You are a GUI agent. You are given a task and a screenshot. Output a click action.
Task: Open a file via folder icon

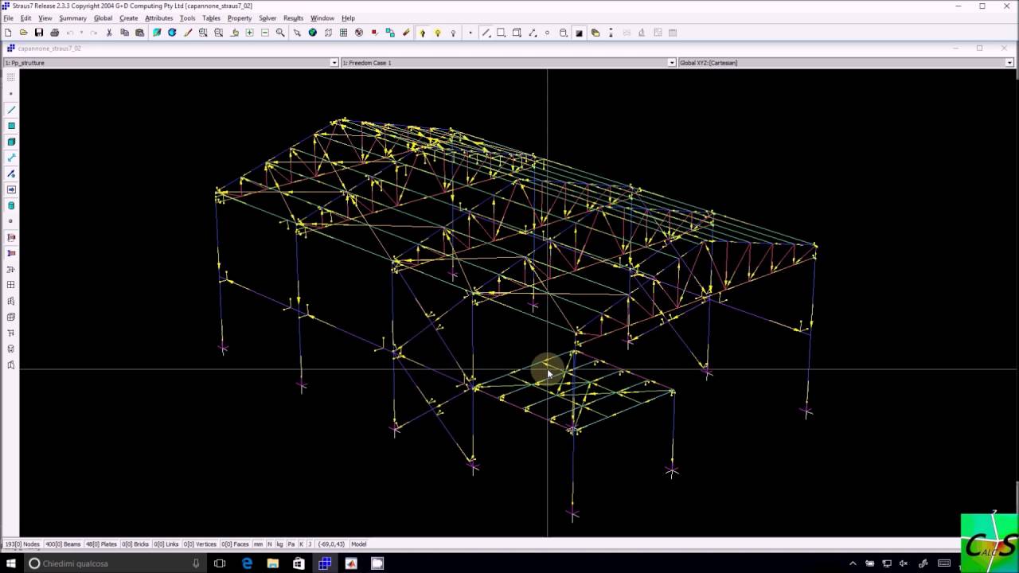[x=23, y=33]
